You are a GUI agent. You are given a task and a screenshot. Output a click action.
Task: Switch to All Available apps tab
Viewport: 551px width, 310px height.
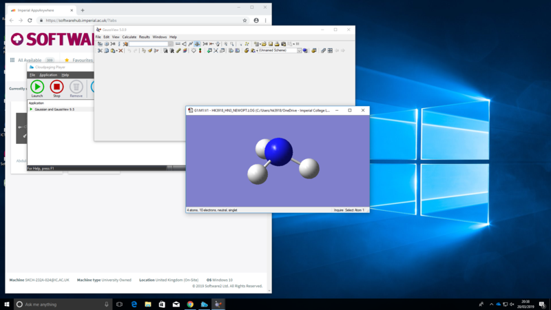tap(30, 60)
